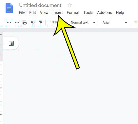This screenshot has width=138, height=124.
Task: Click the Google Docs home icon
Action: [9, 8]
